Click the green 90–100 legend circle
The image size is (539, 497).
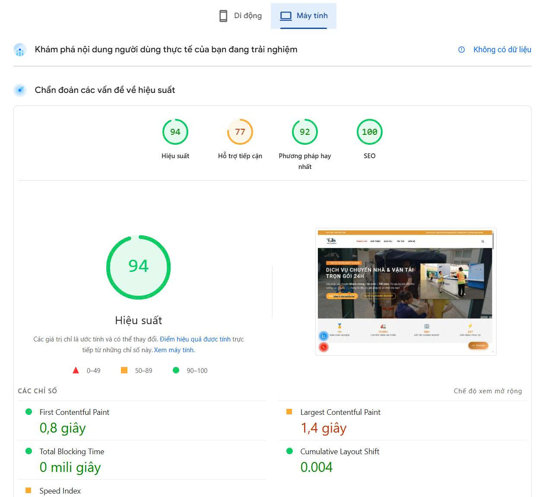pos(176,370)
